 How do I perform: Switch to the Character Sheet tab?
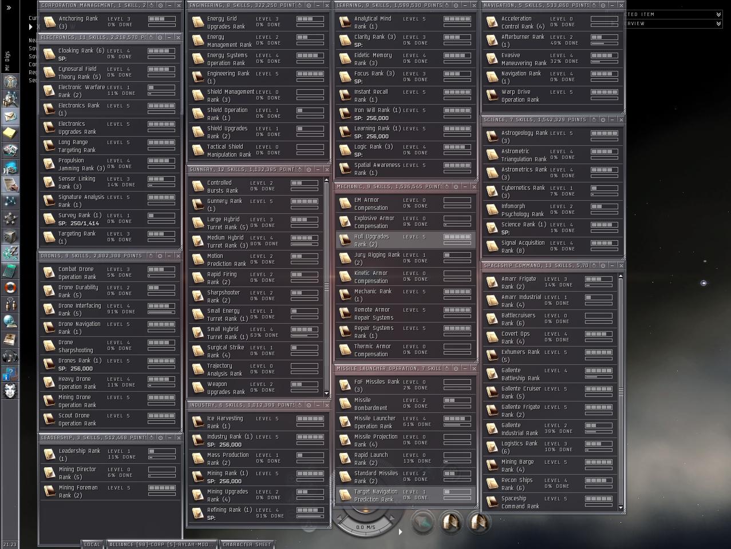pos(247,544)
